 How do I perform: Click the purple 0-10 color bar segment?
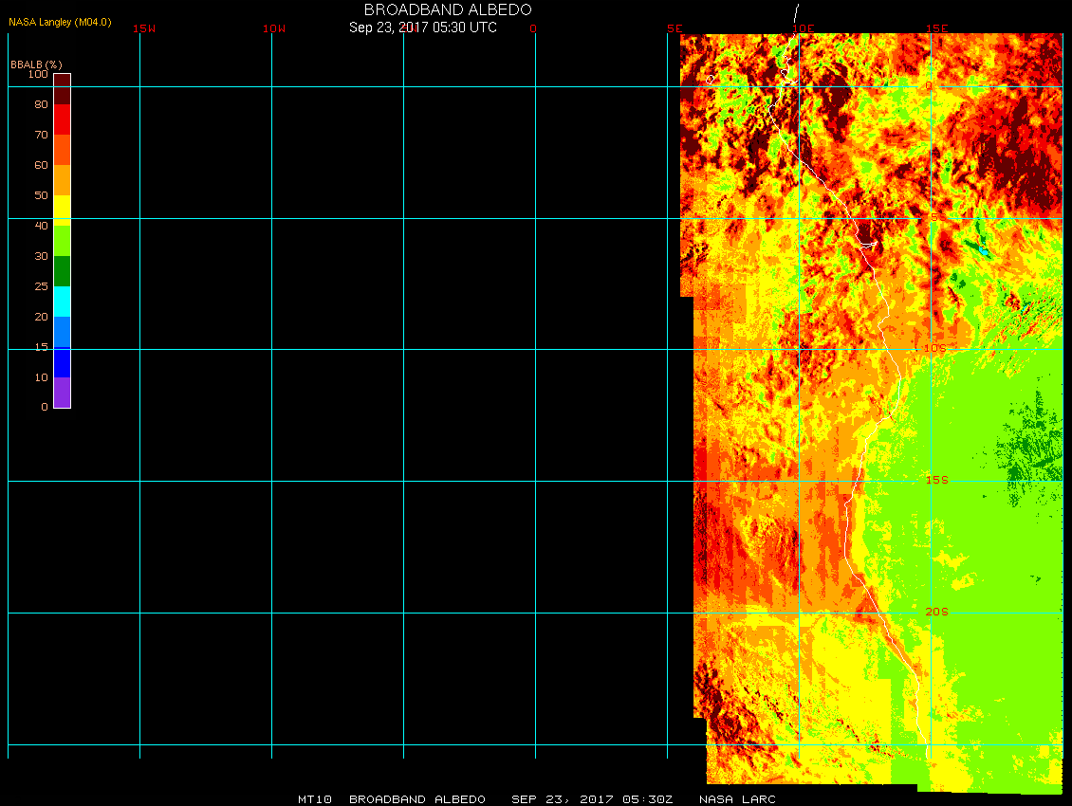coord(62,392)
